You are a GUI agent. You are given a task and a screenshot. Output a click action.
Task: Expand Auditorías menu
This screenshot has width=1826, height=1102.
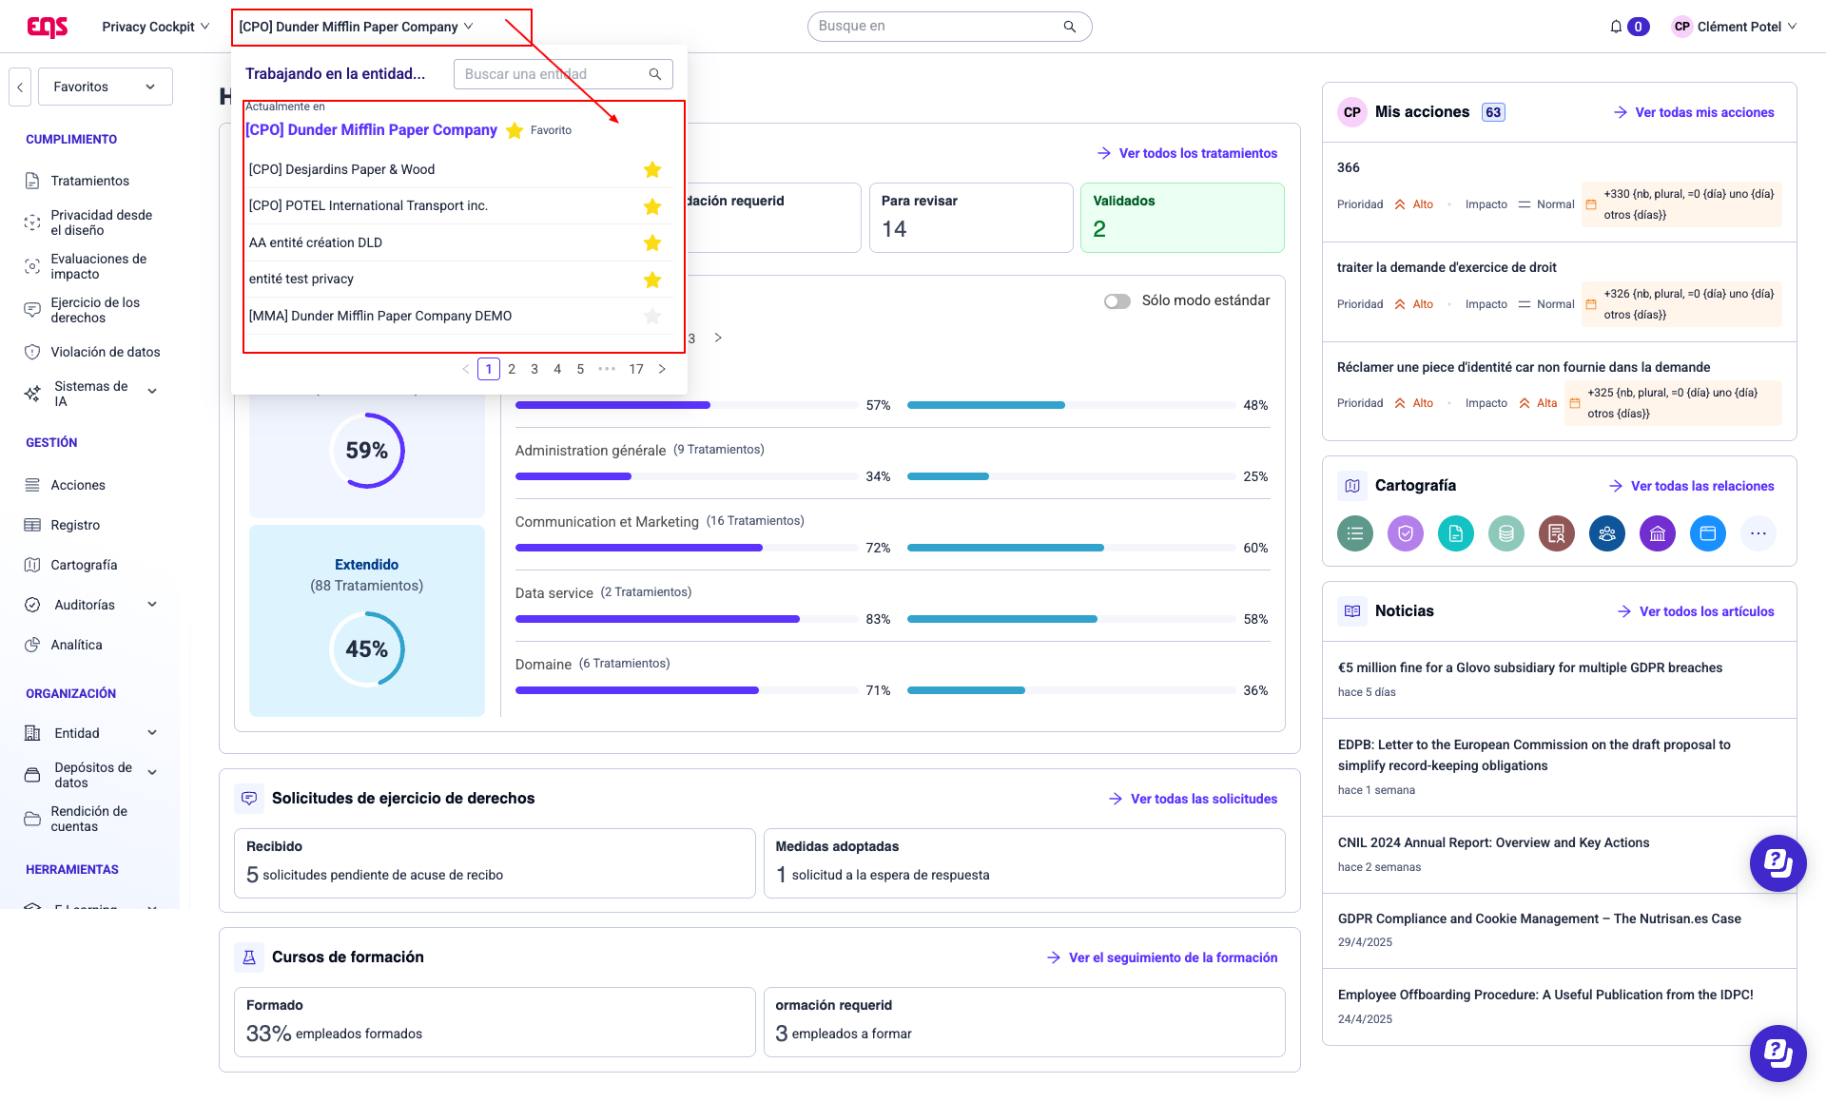[x=152, y=605]
